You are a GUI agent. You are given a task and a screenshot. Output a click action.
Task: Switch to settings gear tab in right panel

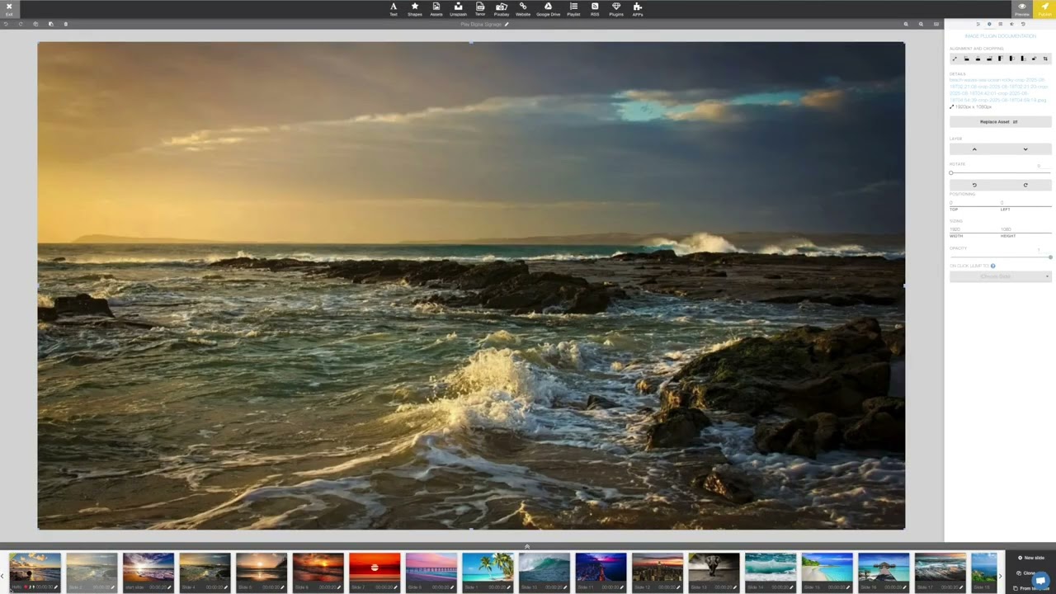coord(989,24)
